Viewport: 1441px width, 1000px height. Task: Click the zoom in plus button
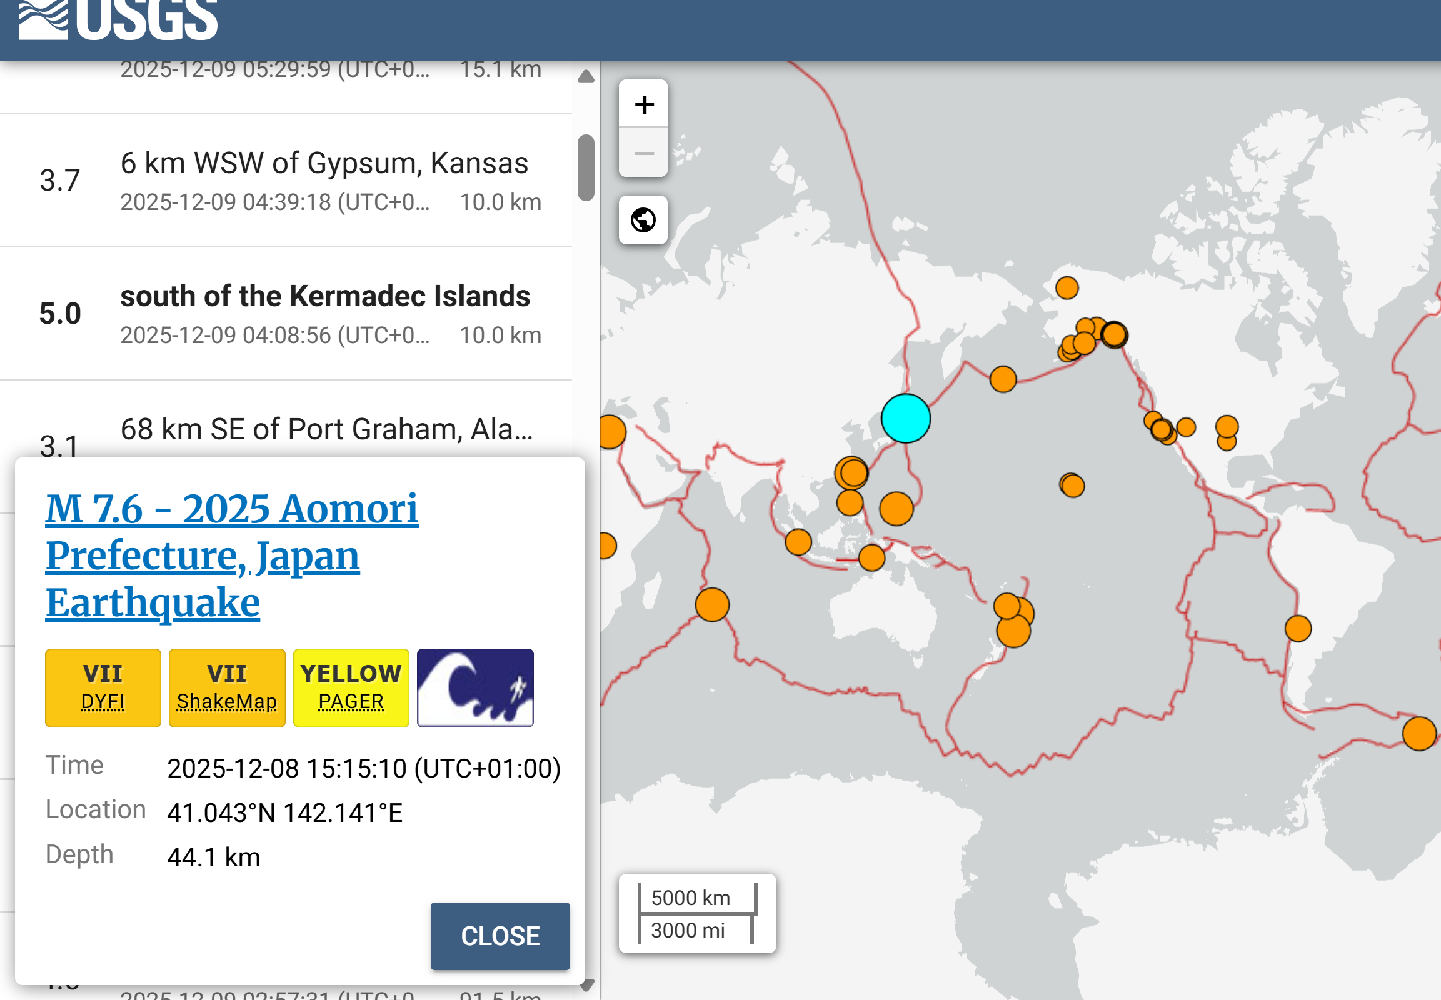pyautogui.click(x=643, y=104)
